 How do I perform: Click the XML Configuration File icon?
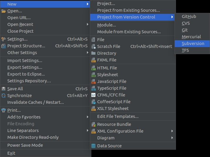tap(93, 131)
